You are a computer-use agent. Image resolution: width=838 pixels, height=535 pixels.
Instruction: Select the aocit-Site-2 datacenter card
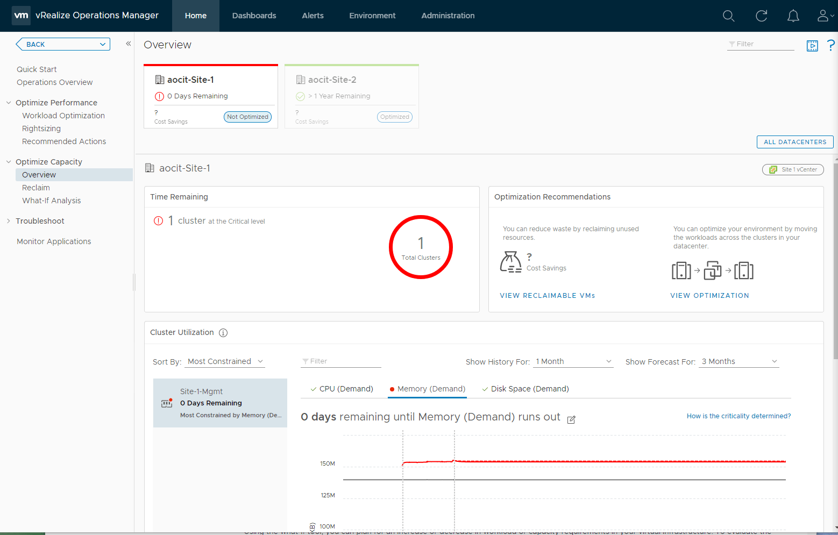click(352, 96)
